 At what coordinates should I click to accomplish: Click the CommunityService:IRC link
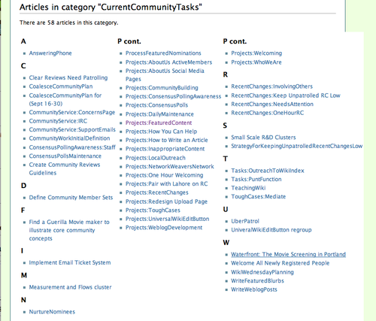tap(58, 121)
